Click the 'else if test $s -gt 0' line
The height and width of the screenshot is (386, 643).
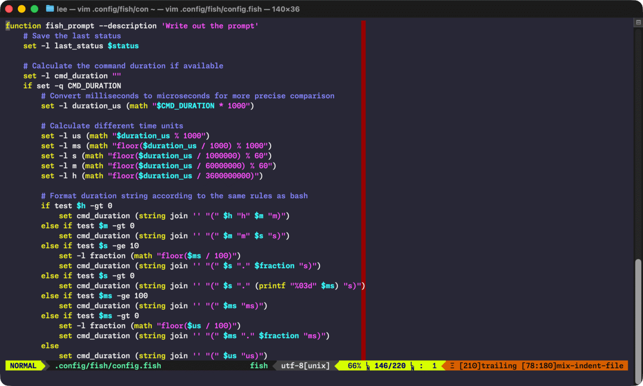pos(88,276)
